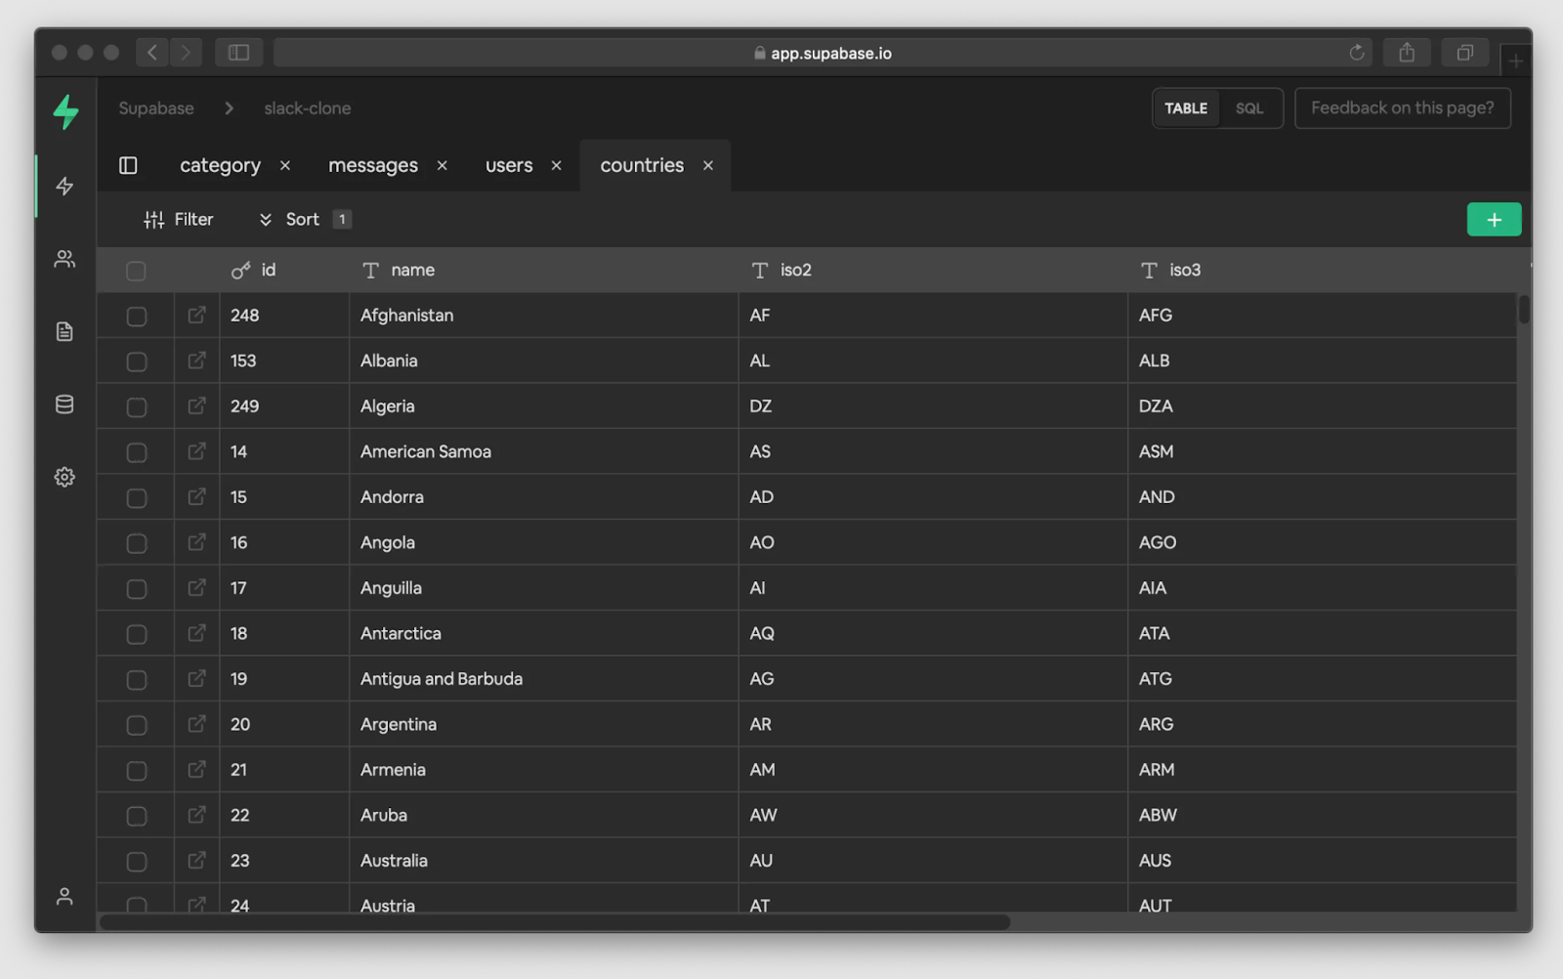Open the table editor bolt sidebar icon
This screenshot has width=1563, height=979.
(x=64, y=186)
